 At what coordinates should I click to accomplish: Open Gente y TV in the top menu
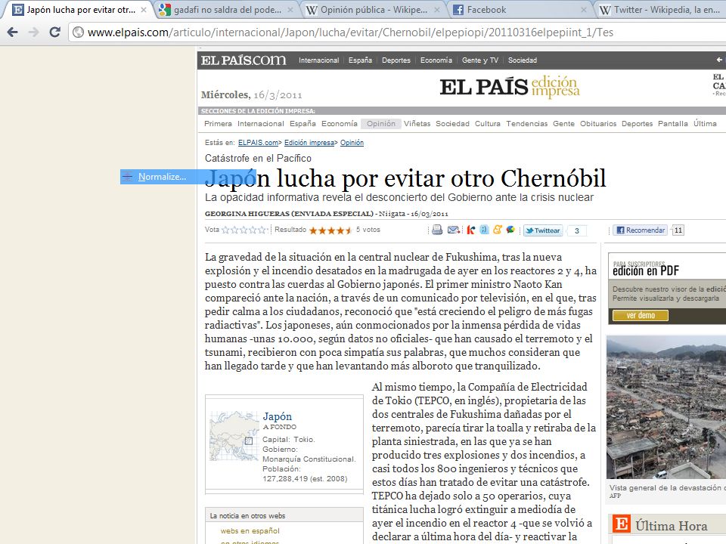pyautogui.click(x=480, y=60)
